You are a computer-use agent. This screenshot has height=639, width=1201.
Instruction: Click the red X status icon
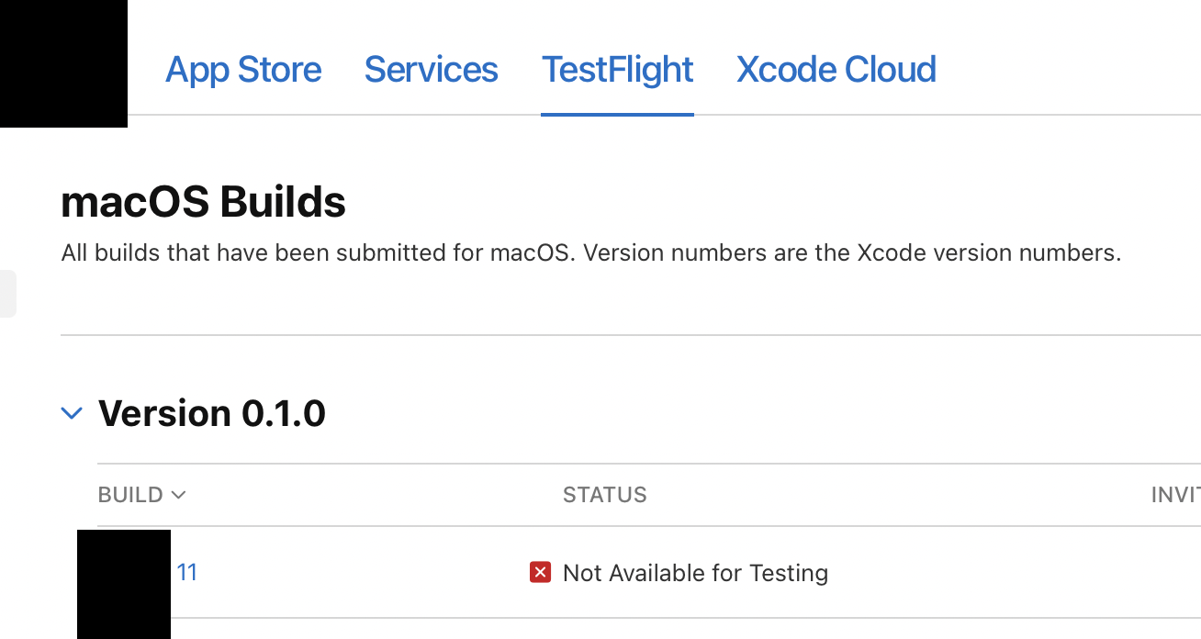pyautogui.click(x=541, y=573)
